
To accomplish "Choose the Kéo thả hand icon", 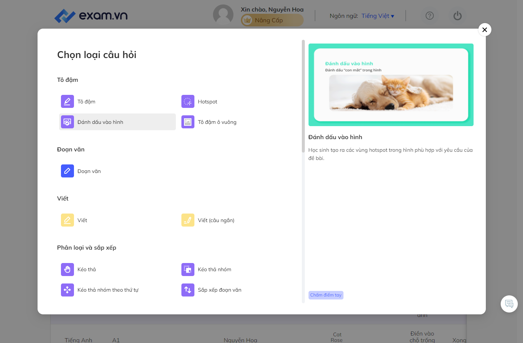I will [67, 269].
